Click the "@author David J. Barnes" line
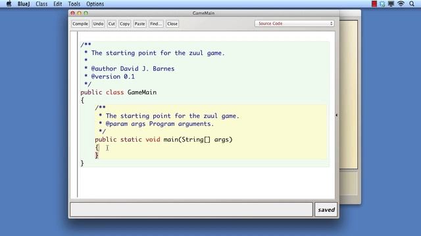This screenshot has height=236, width=421. pyautogui.click(x=133, y=69)
